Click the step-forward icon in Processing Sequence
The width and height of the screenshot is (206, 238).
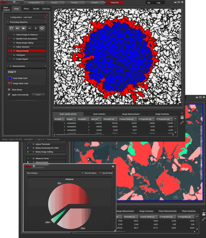(18, 28)
